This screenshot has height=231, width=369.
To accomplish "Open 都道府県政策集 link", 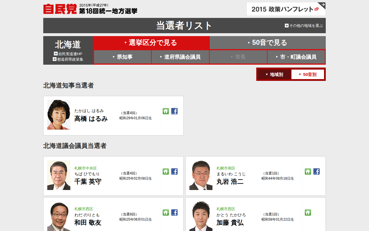I will [x=68, y=59].
